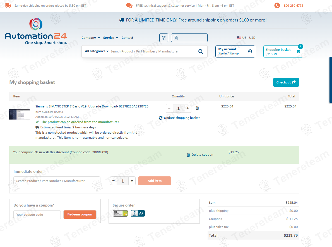The height and width of the screenshot is (247, 332).
Task: Increase immediate order quantity with plus
Action: pos(132,181)
